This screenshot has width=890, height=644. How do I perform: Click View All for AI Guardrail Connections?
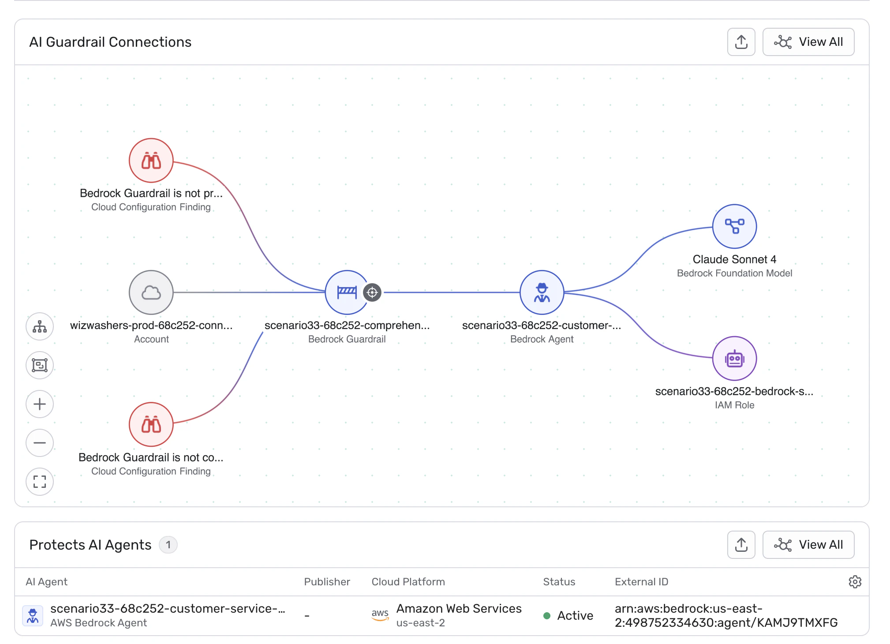pyautogui.click(x=808, y=42)
